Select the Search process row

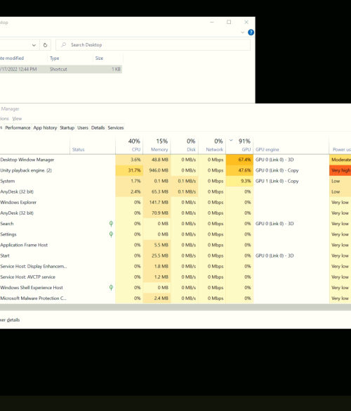[x=175, y=224]
